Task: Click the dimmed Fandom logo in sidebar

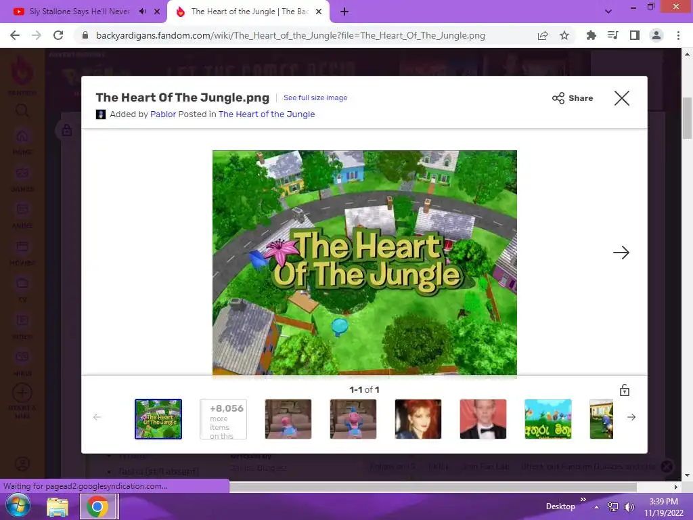Action: pos(22,70)
